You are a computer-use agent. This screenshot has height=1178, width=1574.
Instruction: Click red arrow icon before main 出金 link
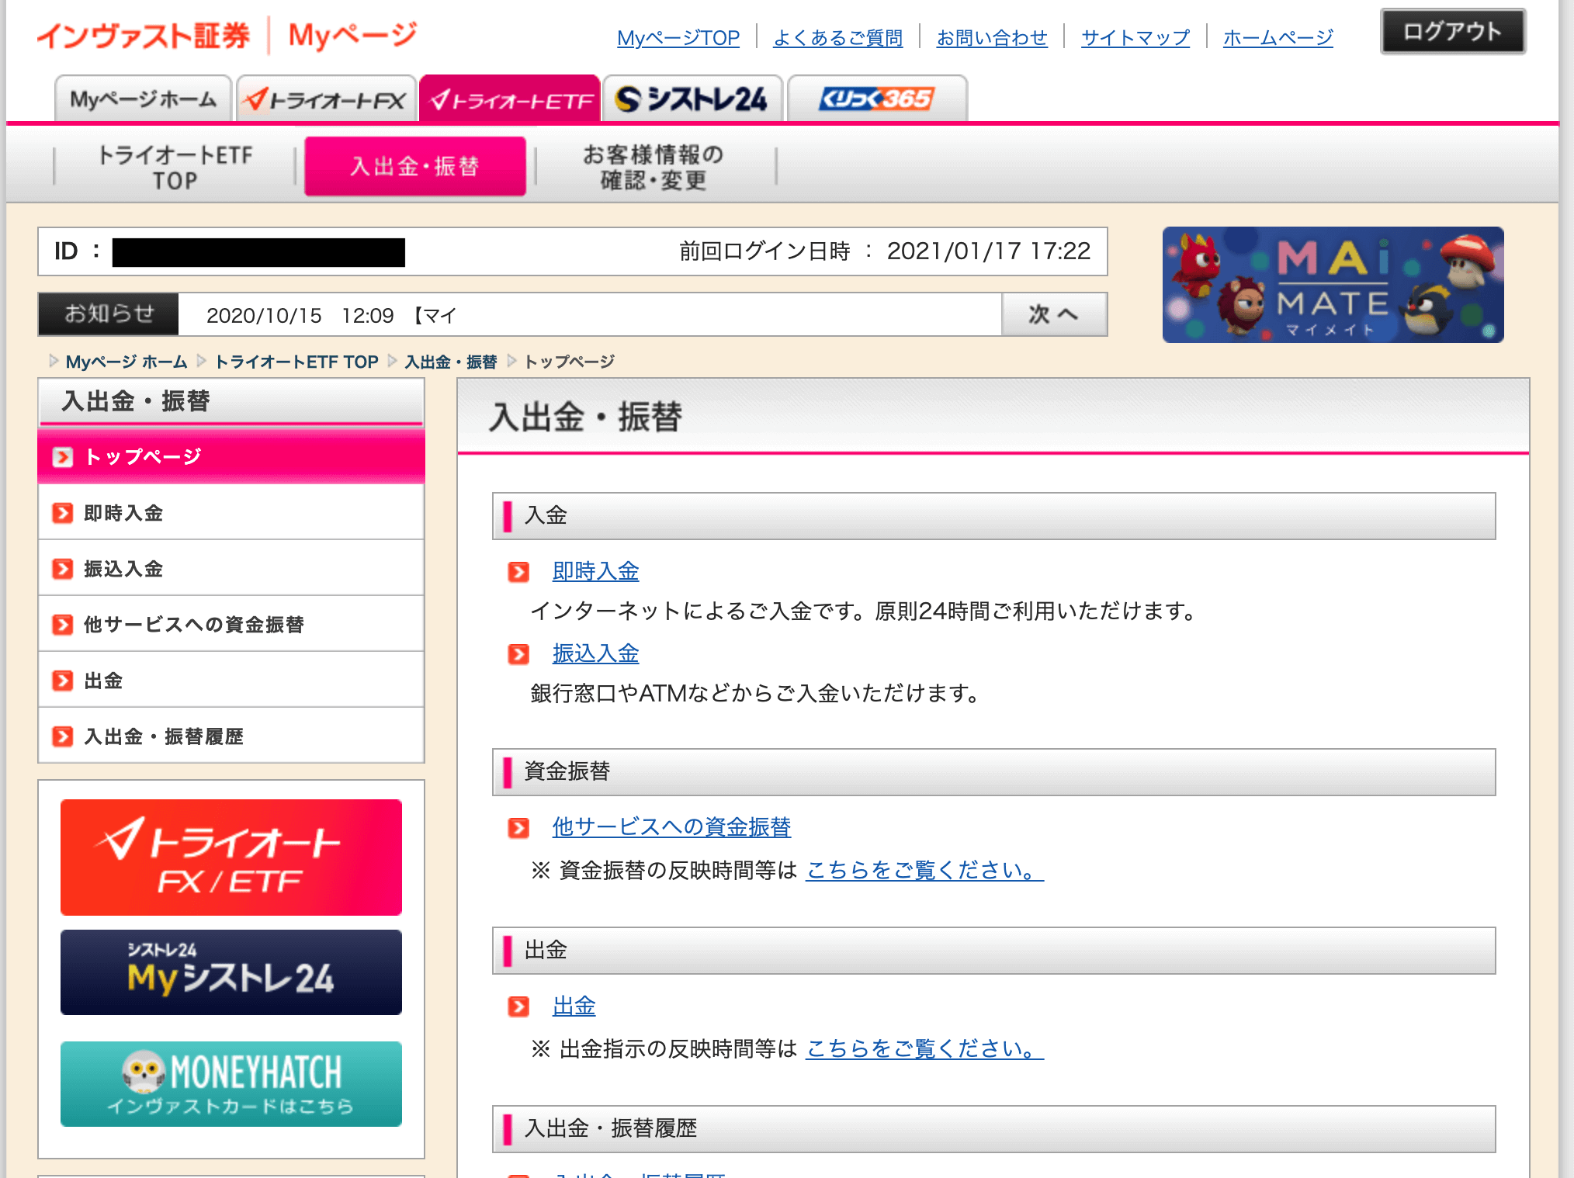(518, 1006)
